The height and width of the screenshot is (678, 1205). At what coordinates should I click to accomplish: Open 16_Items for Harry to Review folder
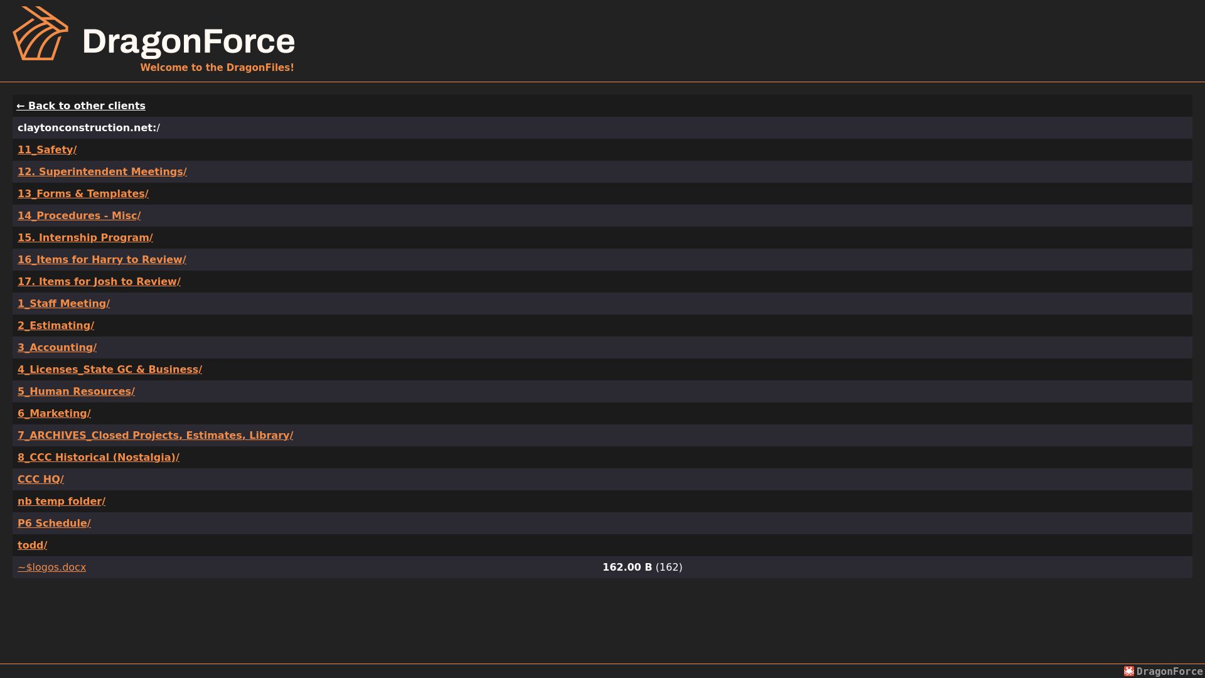[102, 259]
